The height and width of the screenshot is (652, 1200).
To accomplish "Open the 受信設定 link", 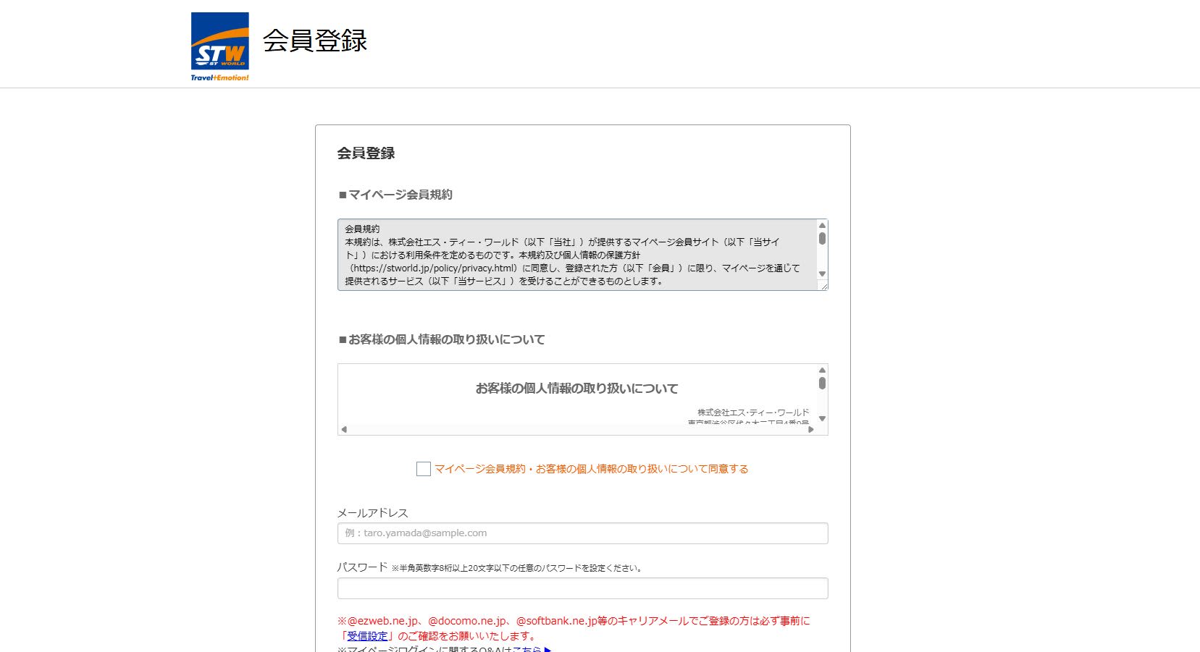I will 367,636.
